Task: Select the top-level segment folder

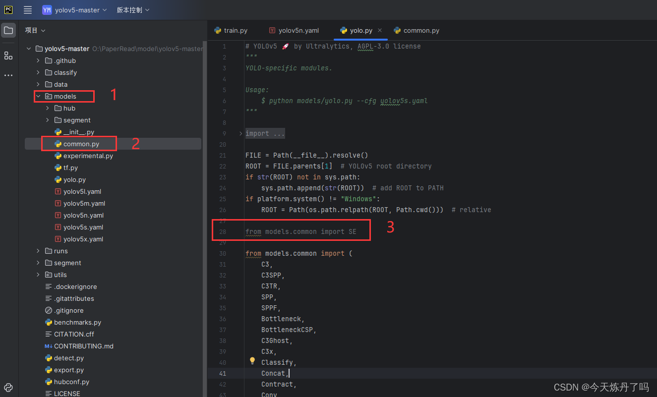Action: coord(63,263)
